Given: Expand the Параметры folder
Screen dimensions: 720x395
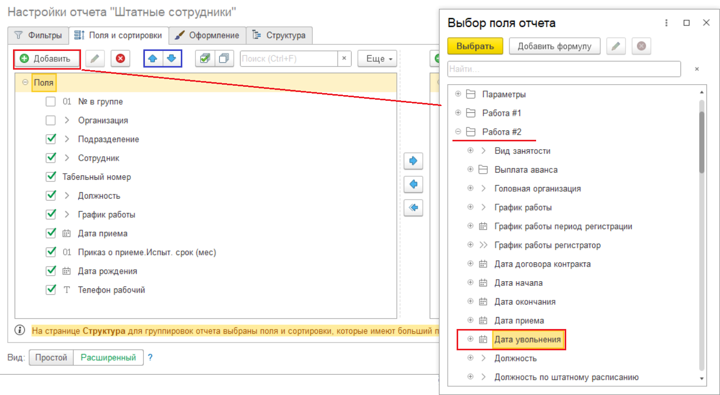Looking at the screenshot, I should (458, 94).
